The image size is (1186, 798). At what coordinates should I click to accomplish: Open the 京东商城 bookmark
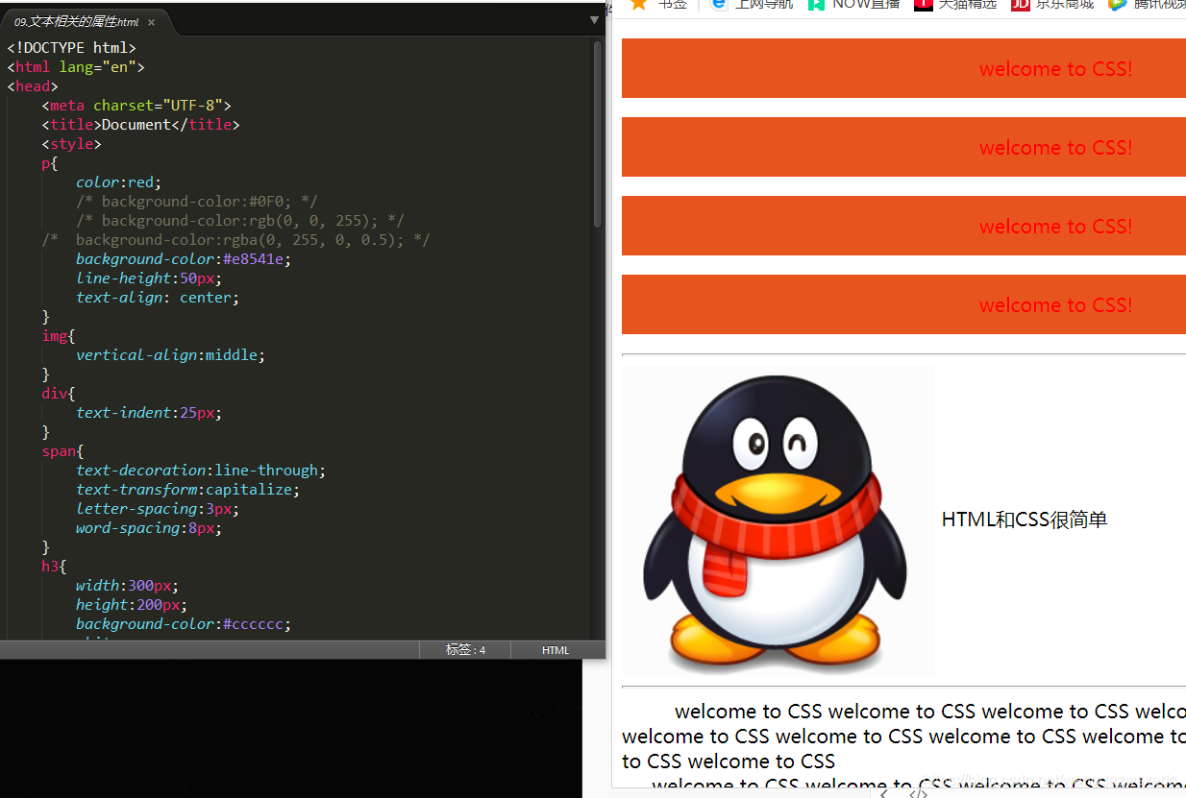[1052, 5]
